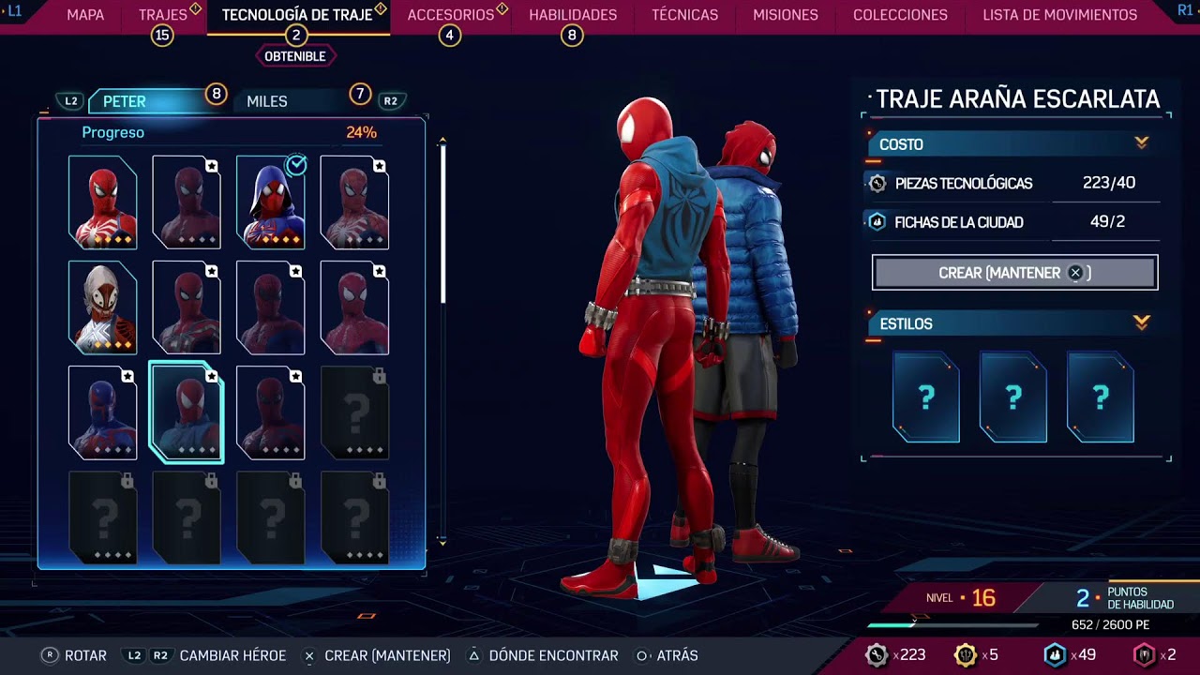Viewport: 1200px width, 675px height.
Task: Click the Piezas Tecnológicas gear icon
Action: coord(877,184)
